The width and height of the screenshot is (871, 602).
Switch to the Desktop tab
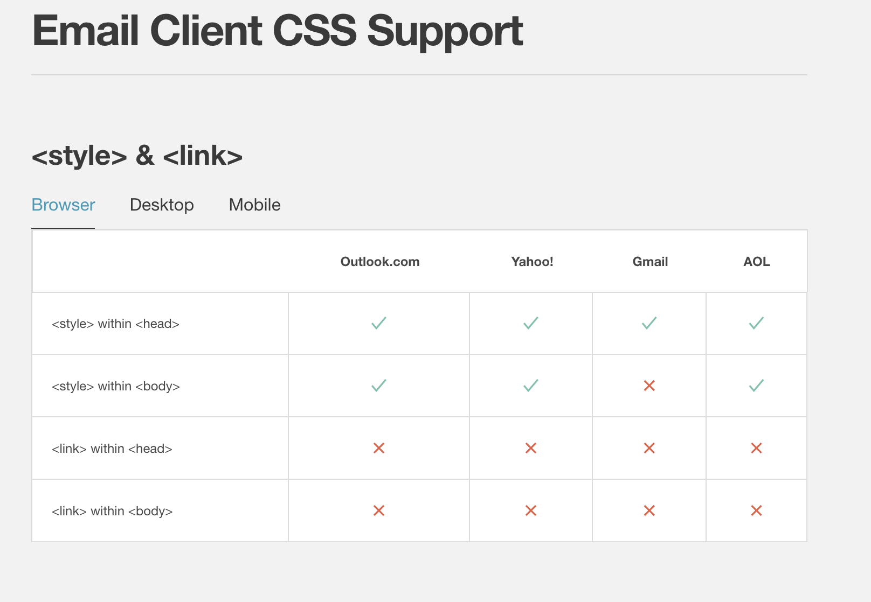point(162,205)
